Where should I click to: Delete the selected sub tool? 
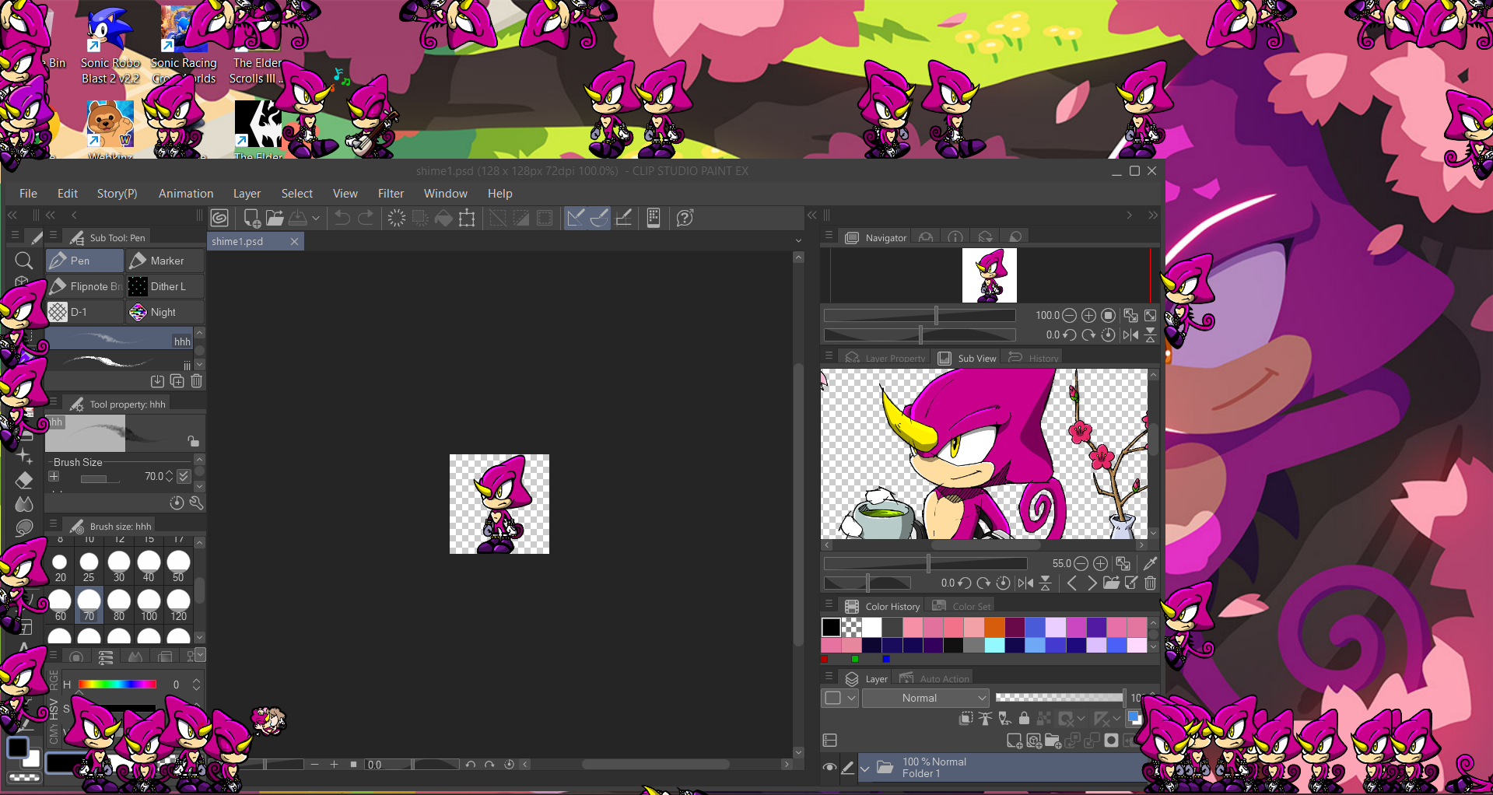[196, 381]
